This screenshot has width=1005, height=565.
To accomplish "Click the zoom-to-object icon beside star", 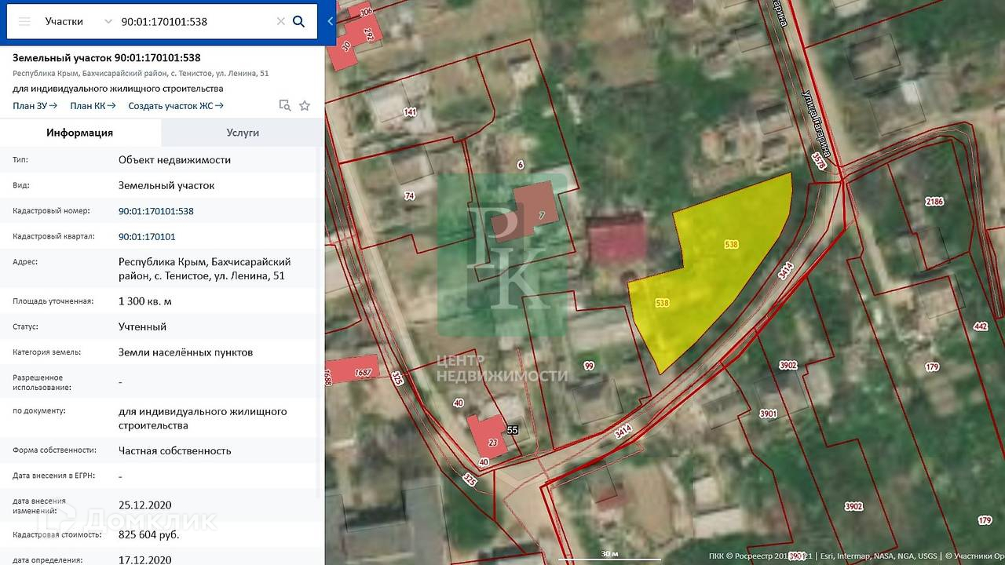I will [x=285, y=106].
